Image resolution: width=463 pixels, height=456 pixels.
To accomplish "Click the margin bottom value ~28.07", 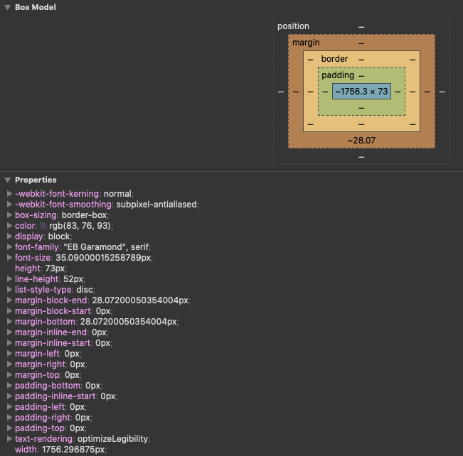I will click(x=361, y=141).
